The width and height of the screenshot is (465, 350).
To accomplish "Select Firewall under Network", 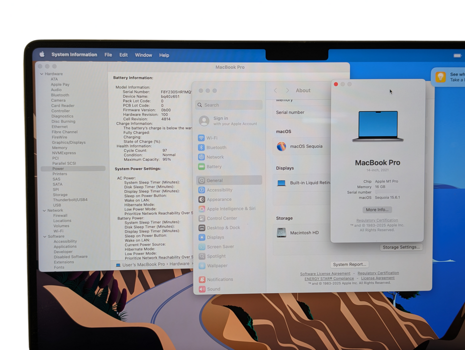I will click(60, 215).
